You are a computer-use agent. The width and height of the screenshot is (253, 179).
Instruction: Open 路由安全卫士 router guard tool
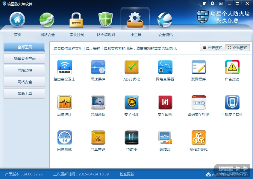(65, 67)
